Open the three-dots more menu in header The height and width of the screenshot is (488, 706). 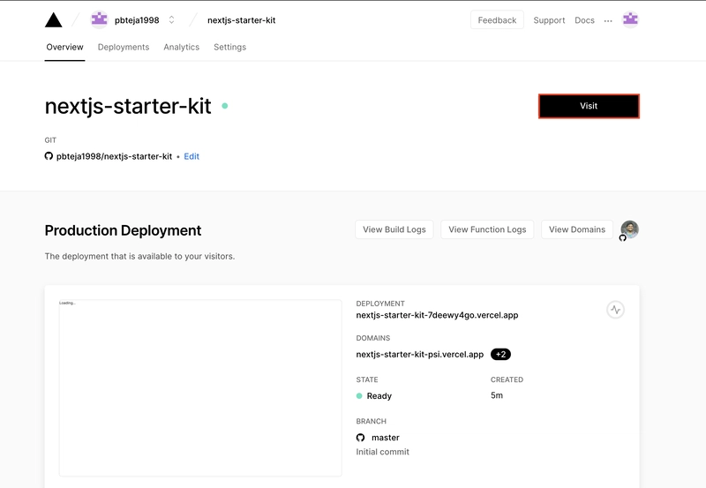[x=608, y=20]
